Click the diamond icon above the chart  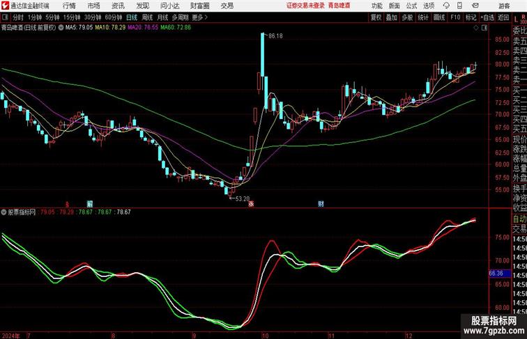pos(476,28)
